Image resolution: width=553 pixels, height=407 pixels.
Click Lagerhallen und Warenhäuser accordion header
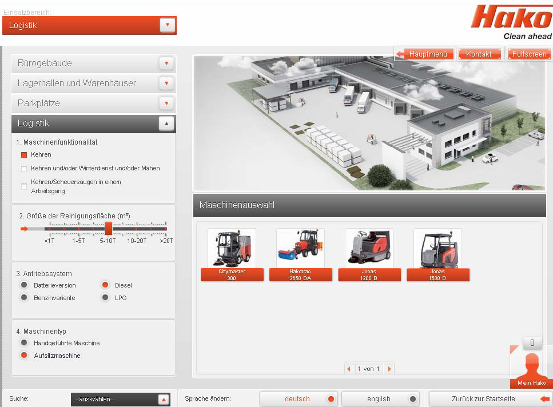tap(93, 83)
